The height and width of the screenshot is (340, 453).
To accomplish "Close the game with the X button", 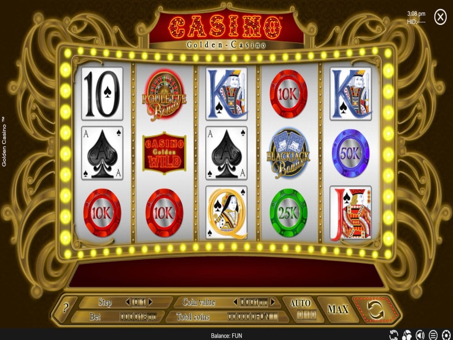I will tap(440, 18).
